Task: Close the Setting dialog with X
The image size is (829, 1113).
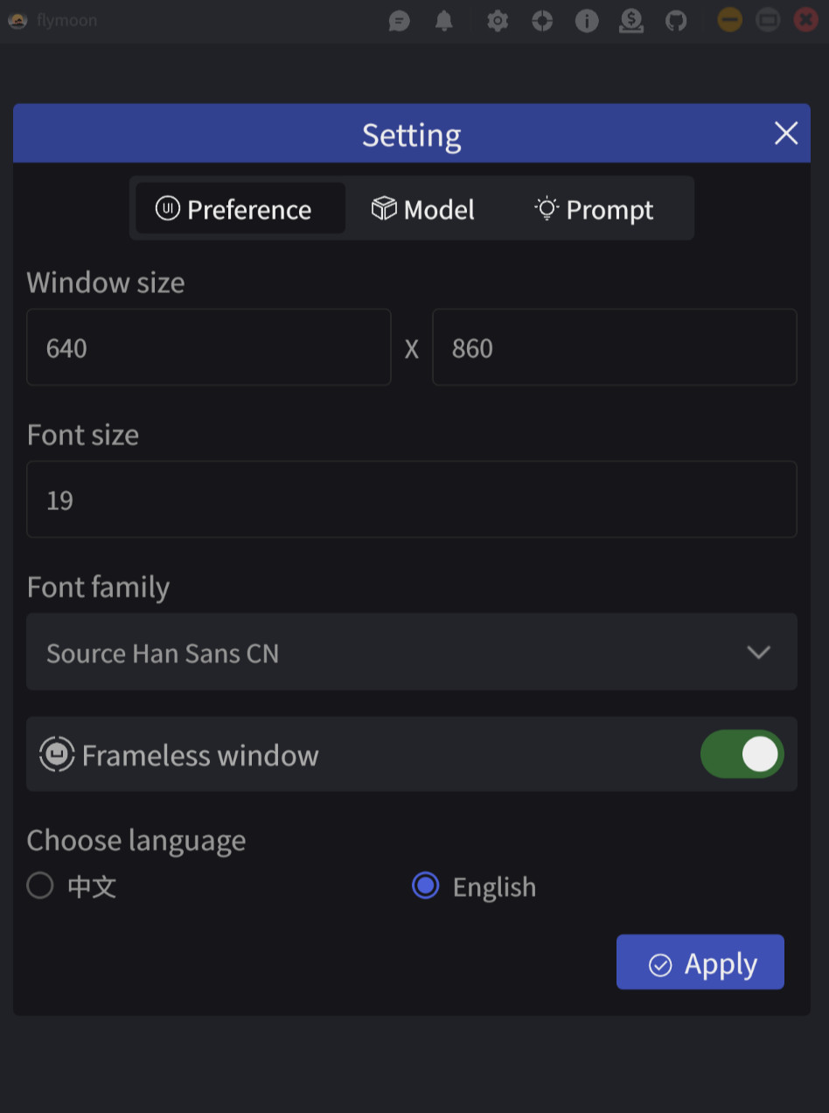Action: (786, 133)
